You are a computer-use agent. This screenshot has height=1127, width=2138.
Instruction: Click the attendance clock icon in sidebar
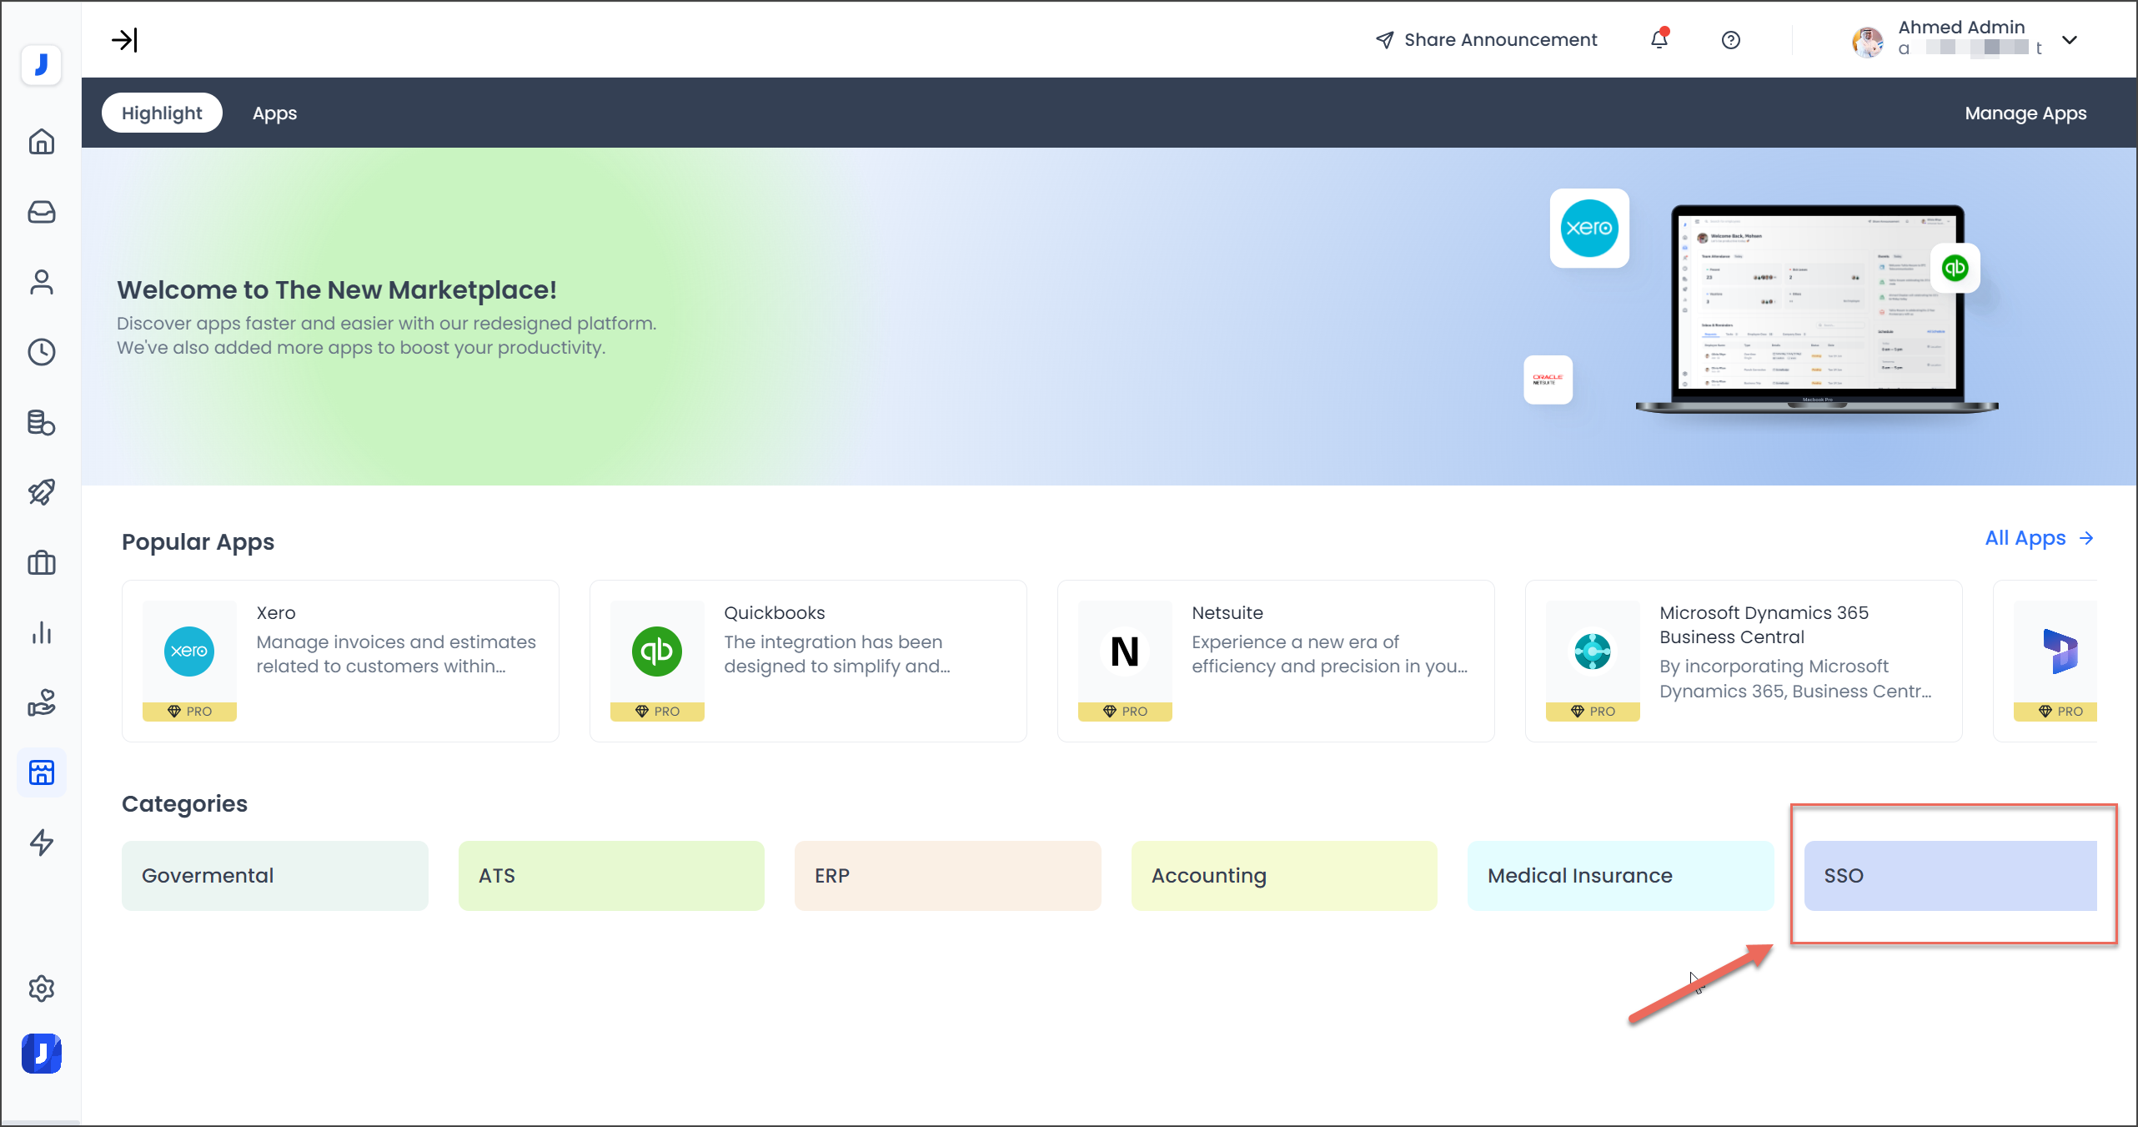(x=41, y=352)
